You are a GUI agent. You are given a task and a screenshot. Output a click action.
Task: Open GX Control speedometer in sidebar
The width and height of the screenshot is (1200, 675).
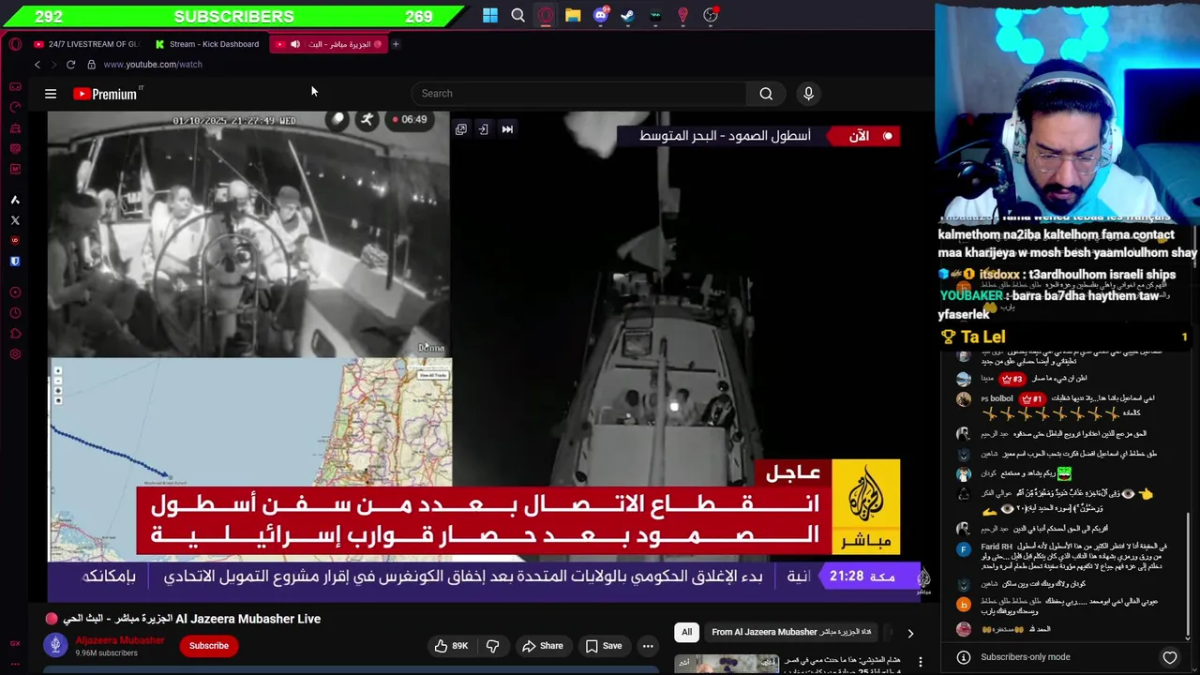[x=15, y=107]
